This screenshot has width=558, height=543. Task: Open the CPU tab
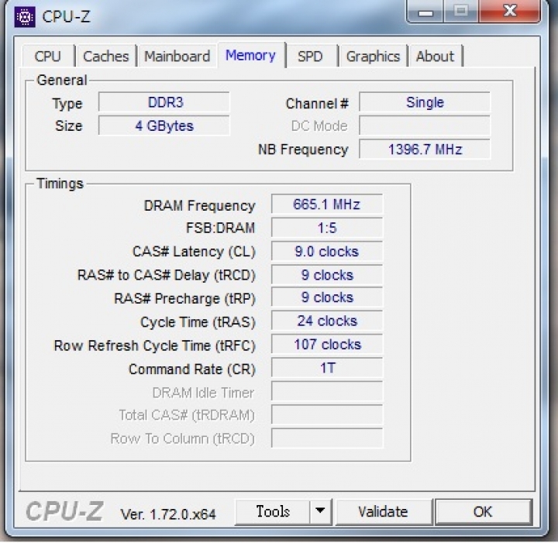click(48, 57)
